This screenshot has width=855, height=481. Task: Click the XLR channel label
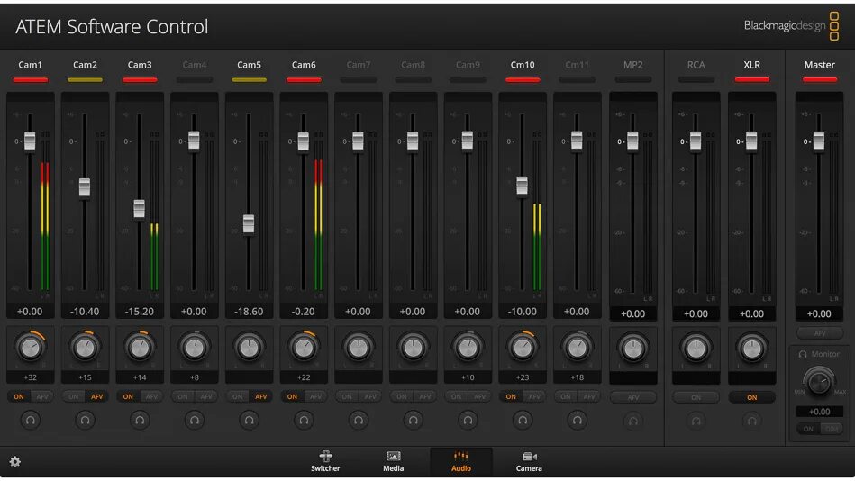point(752,64)
